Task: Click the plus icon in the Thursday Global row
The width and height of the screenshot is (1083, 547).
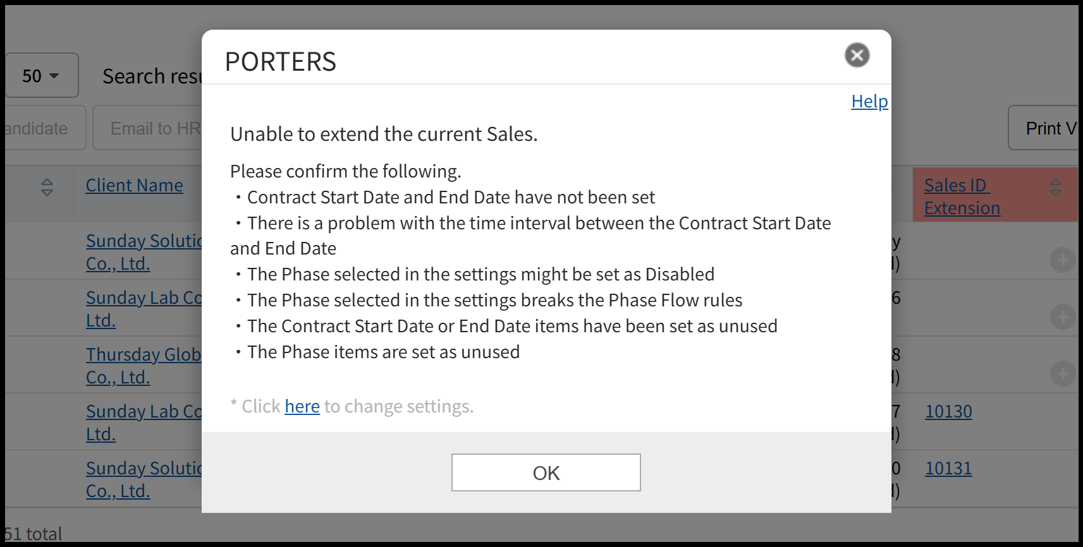Action: (x=1062, y=373)
